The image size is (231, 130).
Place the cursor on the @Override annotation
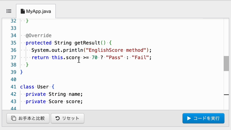39,35
